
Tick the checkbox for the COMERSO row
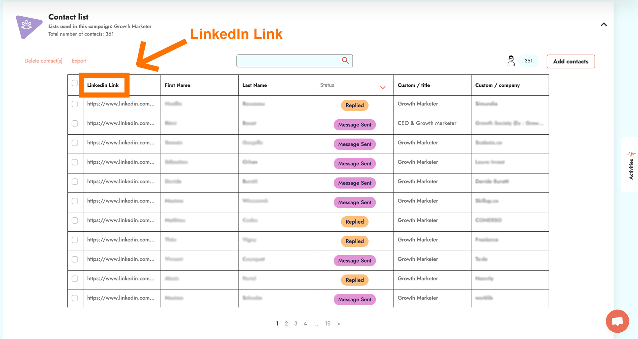click(75, 220)
